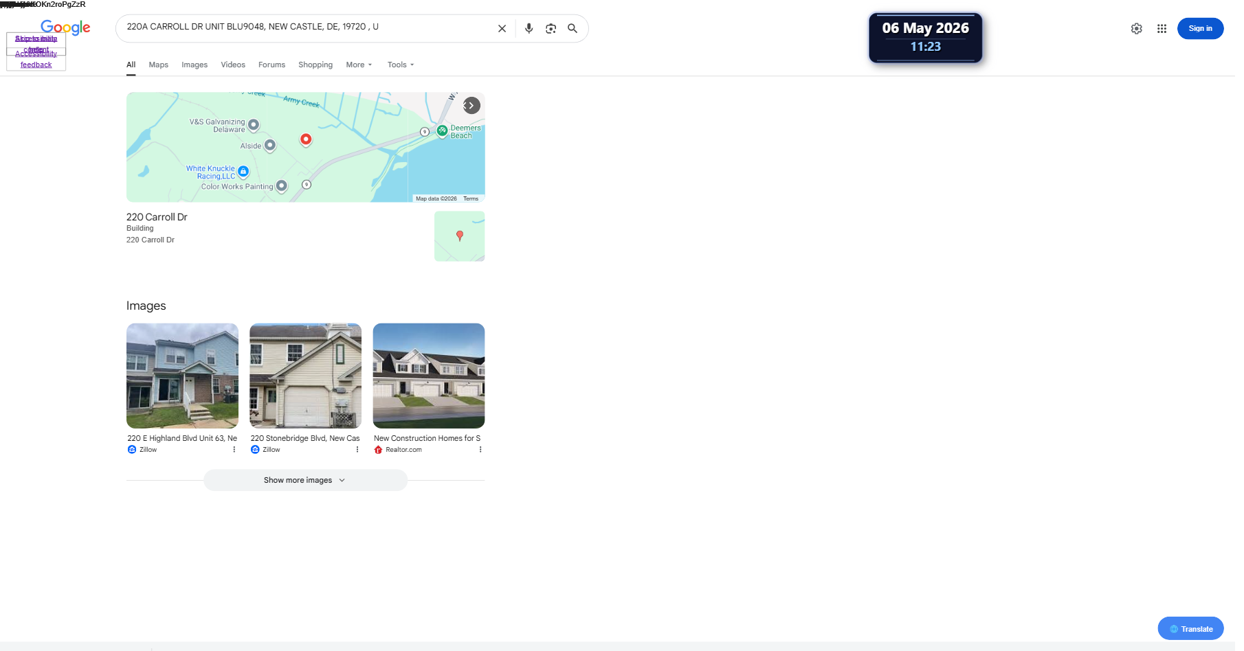Click the magnifying glass search button

click(x=573, y=29)
